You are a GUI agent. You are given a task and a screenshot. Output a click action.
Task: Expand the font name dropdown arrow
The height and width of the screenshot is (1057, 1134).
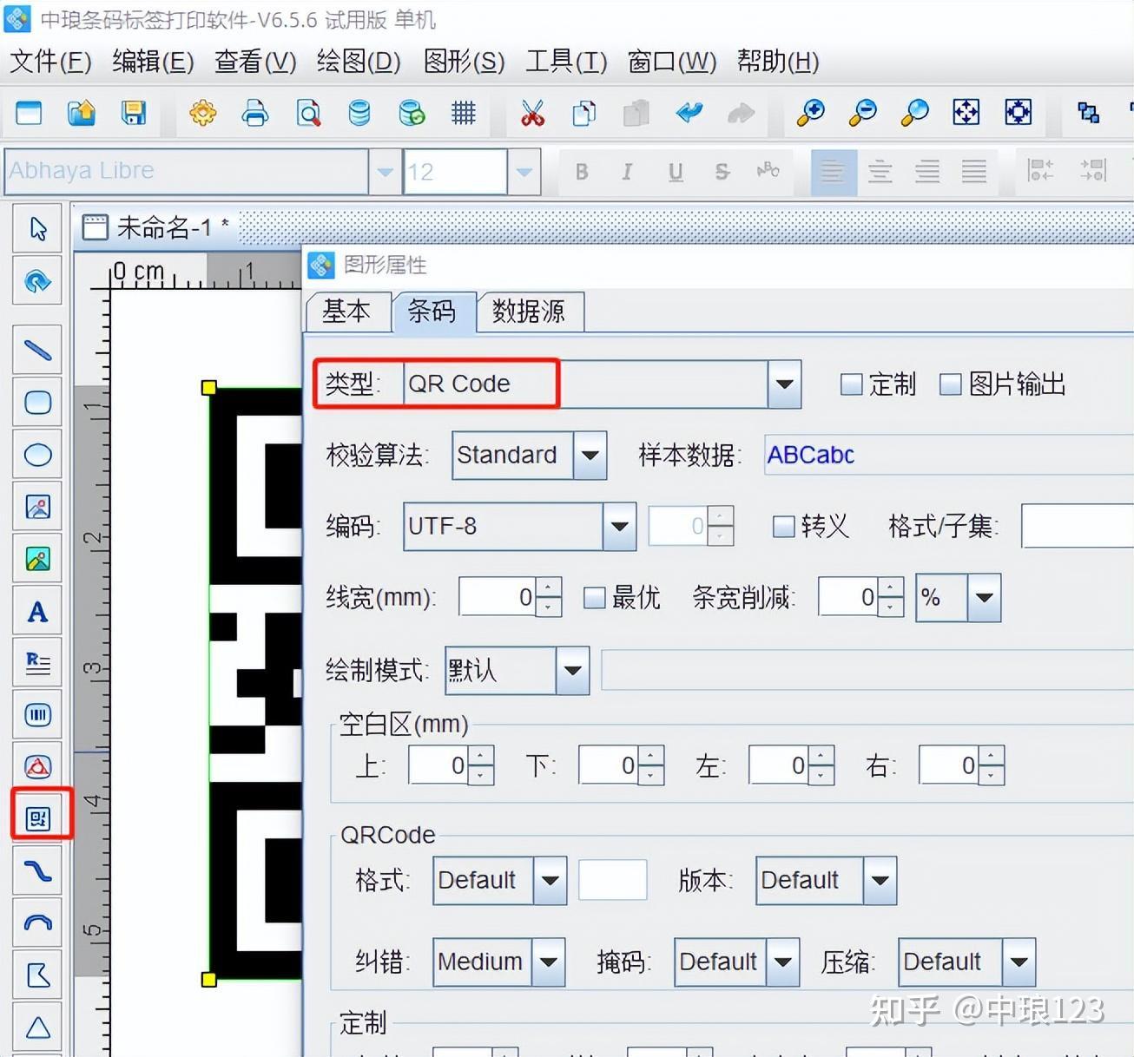[x=386, y=172]
